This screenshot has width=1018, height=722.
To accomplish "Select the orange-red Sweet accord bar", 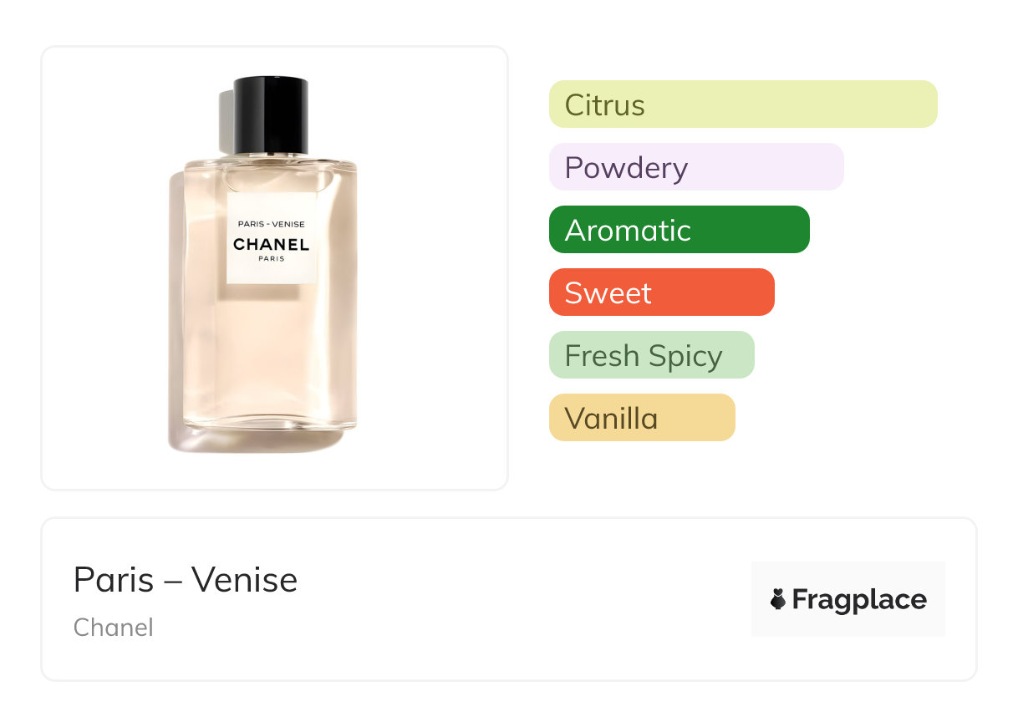I will (661, 292).
